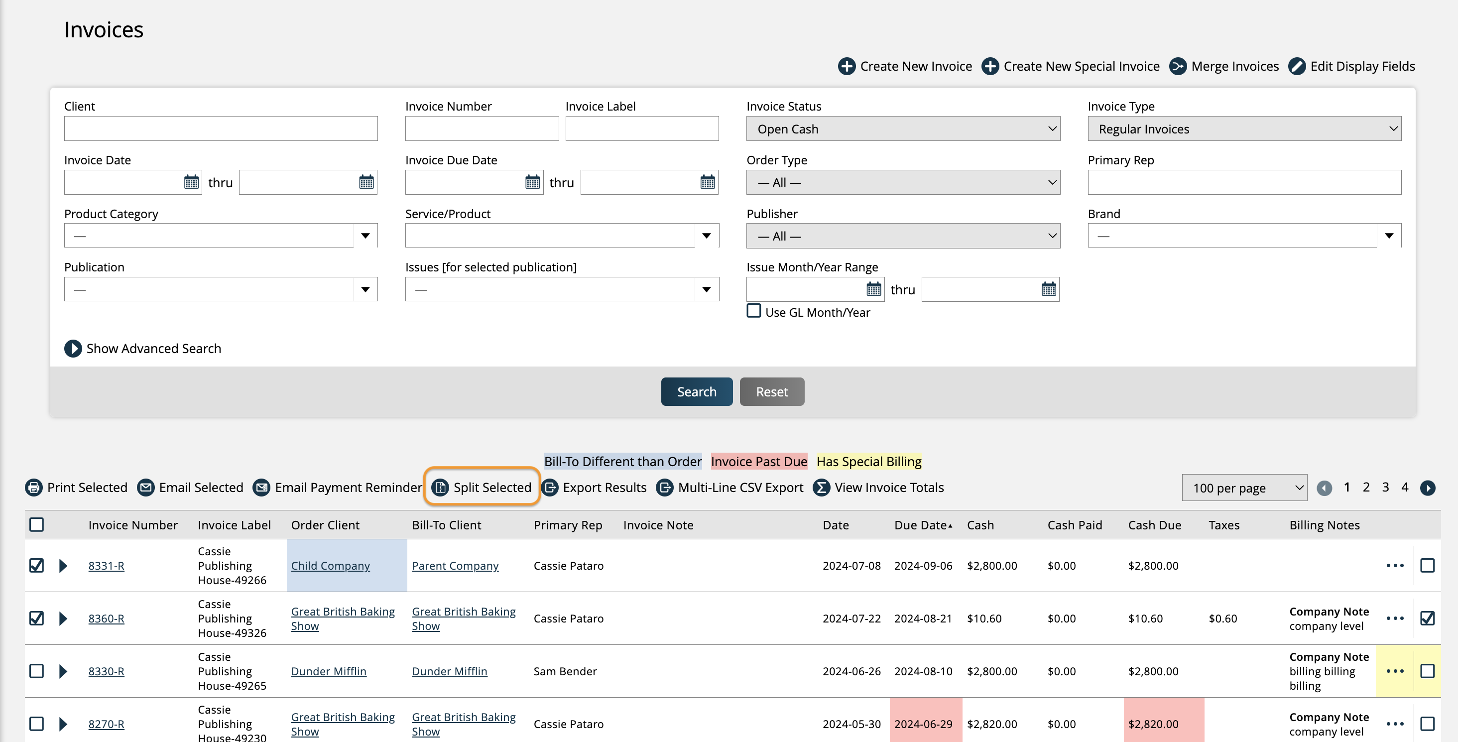The height and width of the screenshot is (742, 1458).
Task: Click the Email Payment Reminder envelope icon
Action: click(261, 488)
